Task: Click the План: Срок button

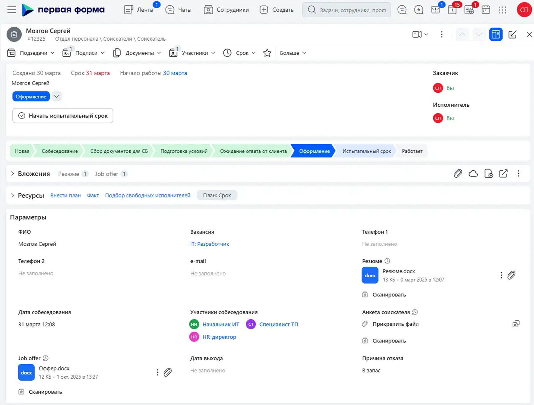Action: pyautogui.click(x=217, y=196)
